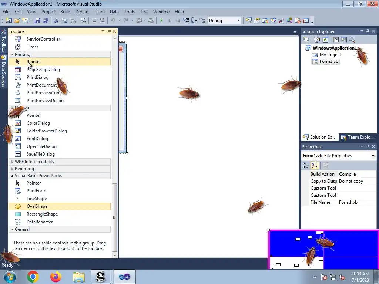Click the Data Sources side tab
Screen dimensions: 379x284
click(3, 72)
